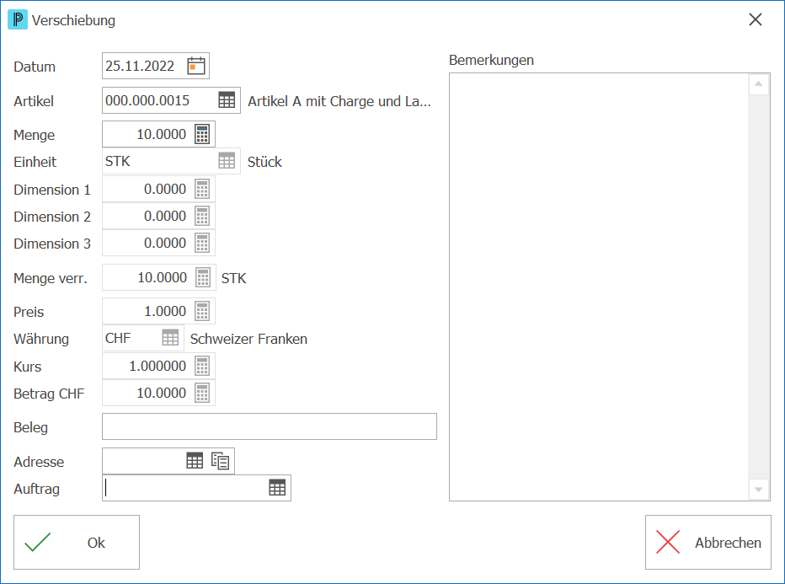Click the Bemerkungen scrollbar down arrow

click(758, 490)
